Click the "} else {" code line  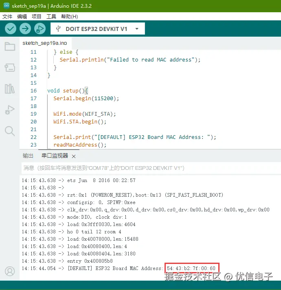pos(66,52)
